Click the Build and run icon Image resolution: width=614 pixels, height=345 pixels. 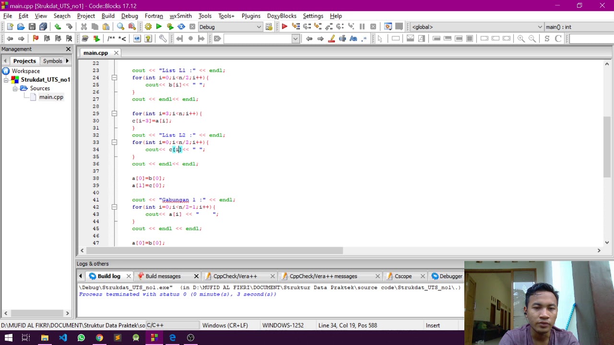coord(170,27)
